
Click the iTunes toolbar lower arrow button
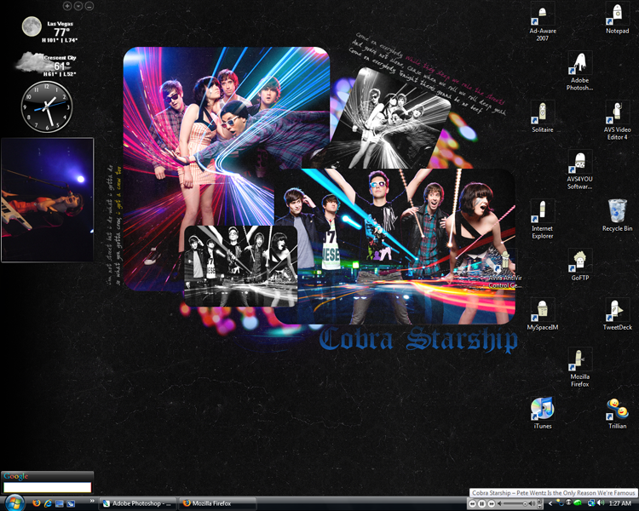pyautogui.click(x=539, y=507)
